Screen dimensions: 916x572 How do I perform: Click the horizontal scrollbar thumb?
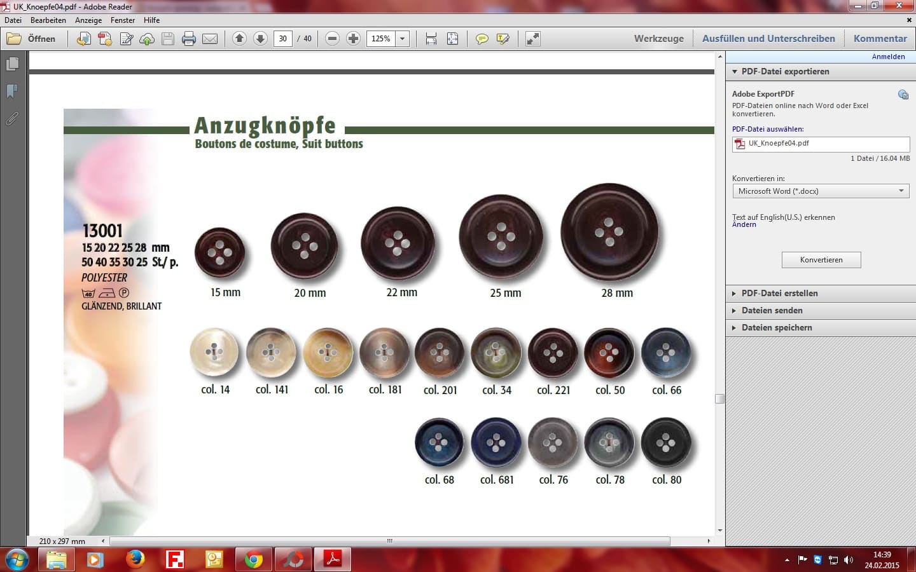390,541
